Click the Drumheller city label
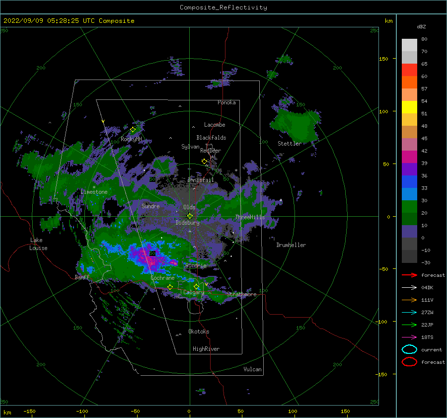This screenshot has height=418, width=447. pyautogui.click(x=291, y=245)
